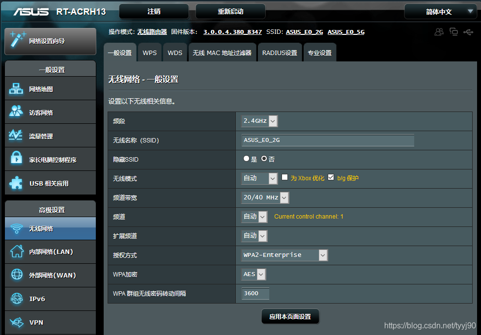Click the 无线名称 (SSID) input field
481x335 pixels.
328,140
